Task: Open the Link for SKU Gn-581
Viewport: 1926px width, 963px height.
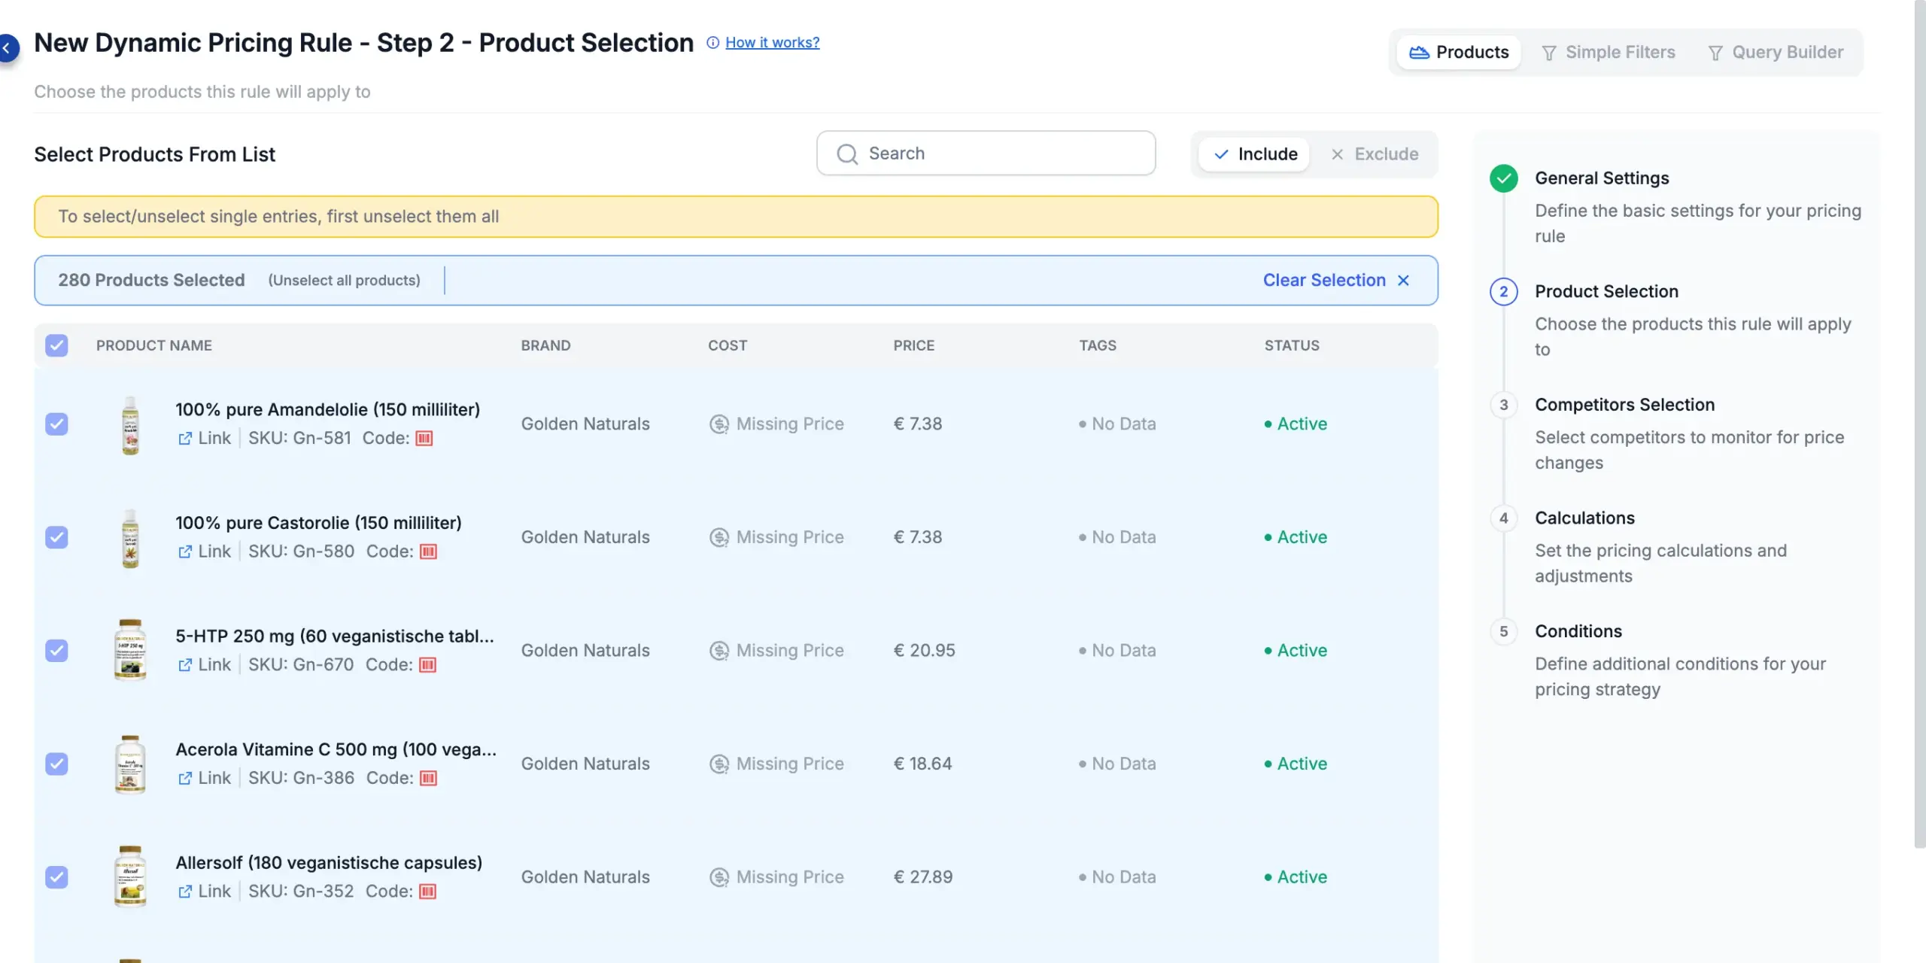Action: click(205, 438)
